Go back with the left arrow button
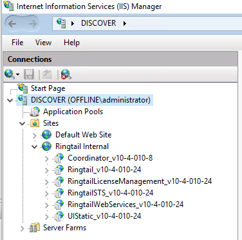The width and height of the screenshot is (242, 240). tap(12, 24)
